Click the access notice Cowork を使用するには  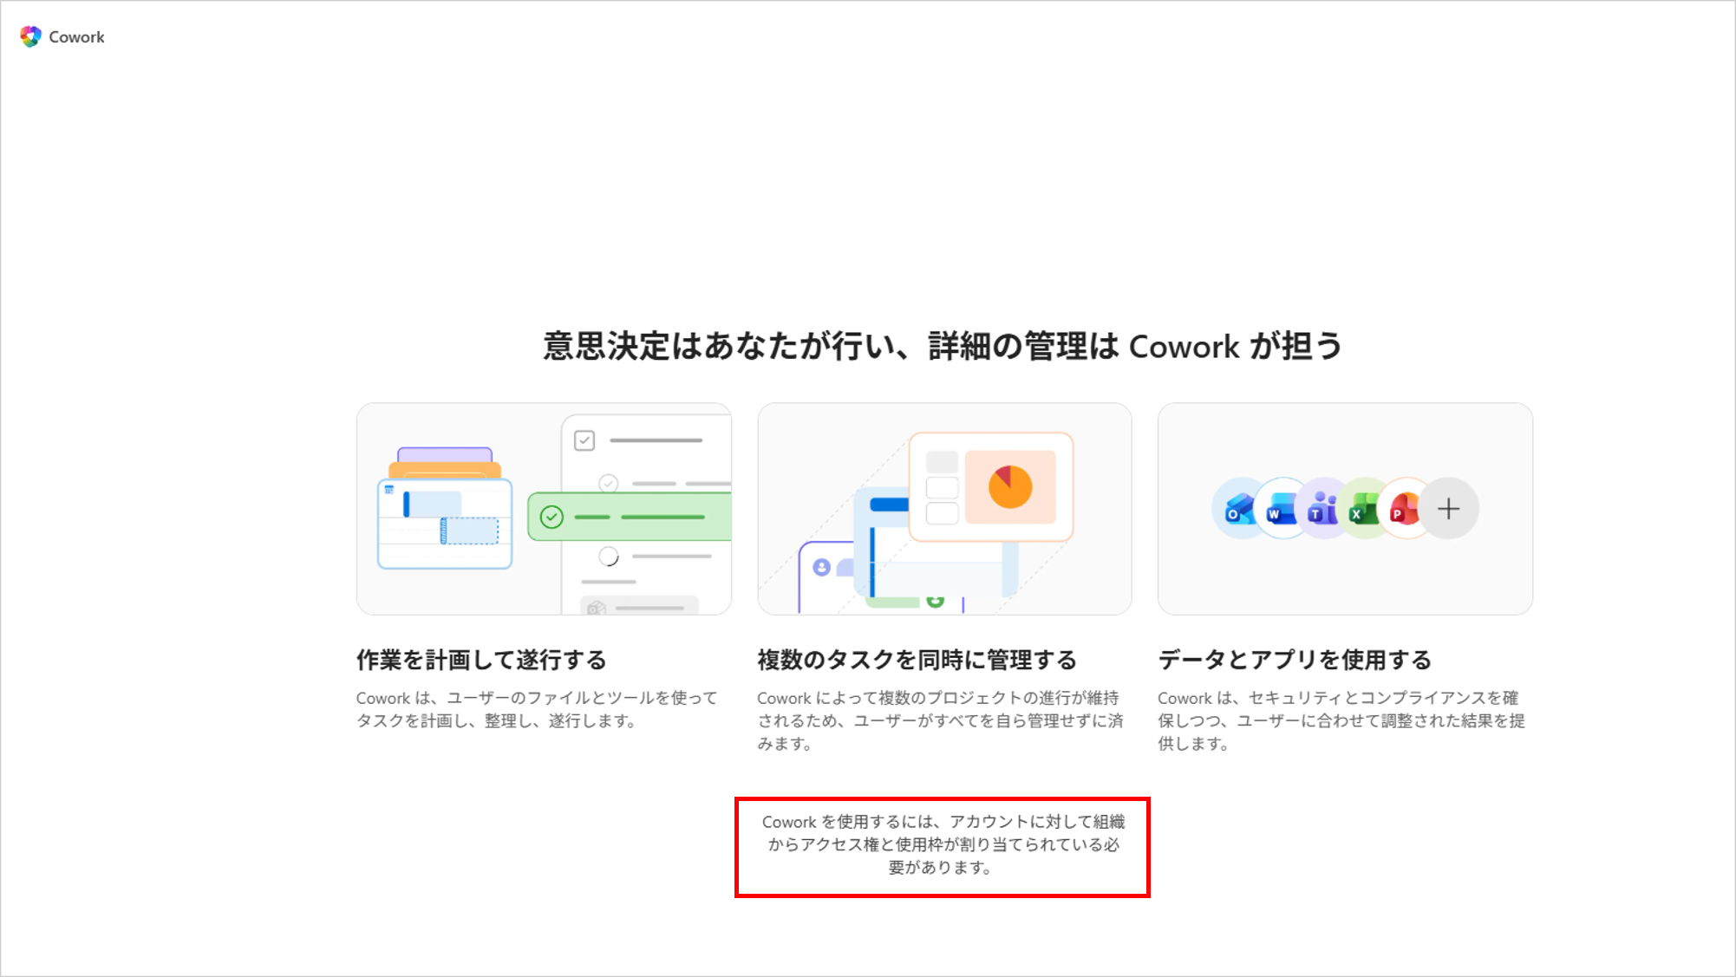point(943,844)
